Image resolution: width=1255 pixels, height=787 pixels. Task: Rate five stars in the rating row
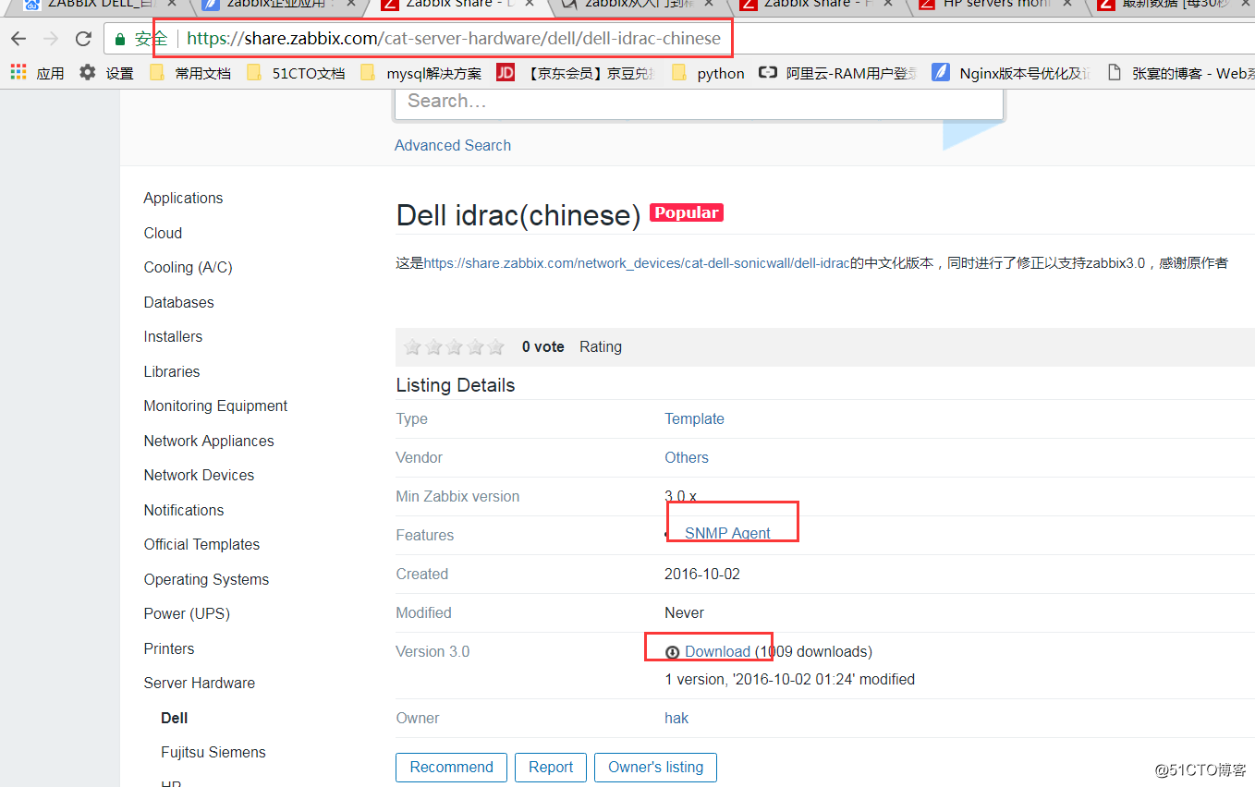(496, 347)
